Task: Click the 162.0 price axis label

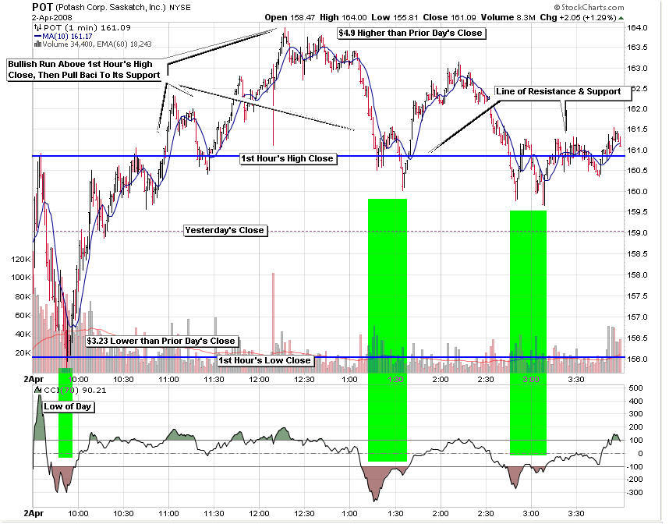Action: [637, 109]
